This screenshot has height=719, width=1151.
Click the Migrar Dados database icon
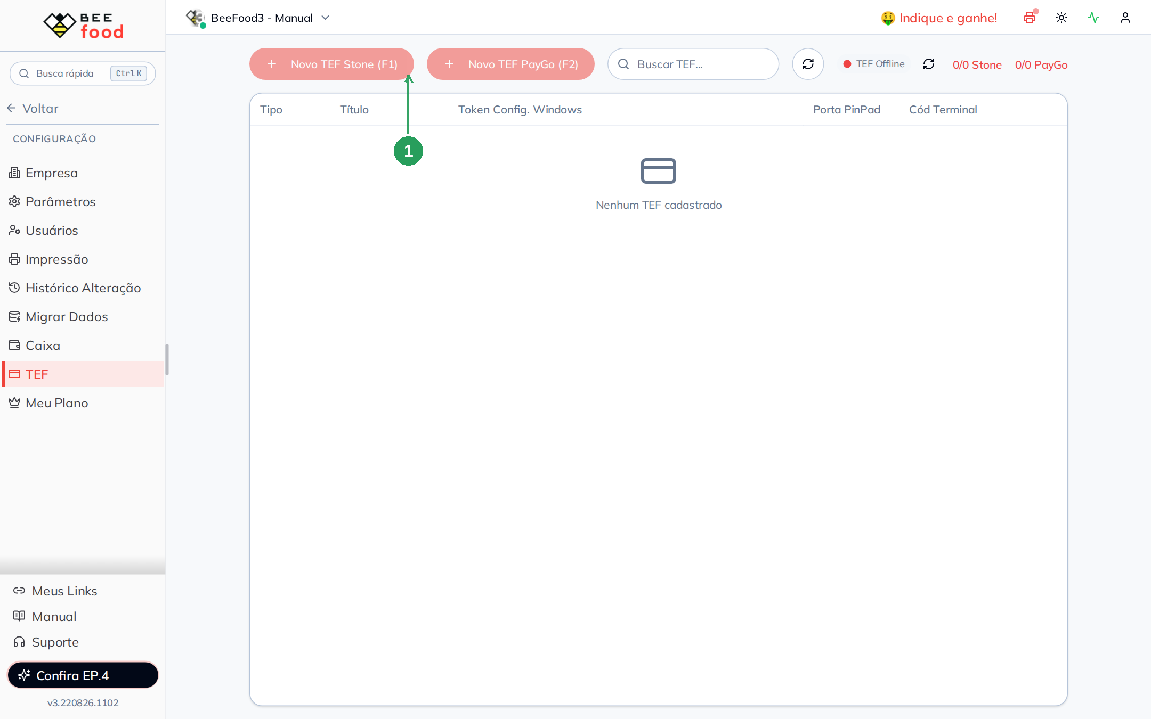pyautogui.click(x=14, y=316)
